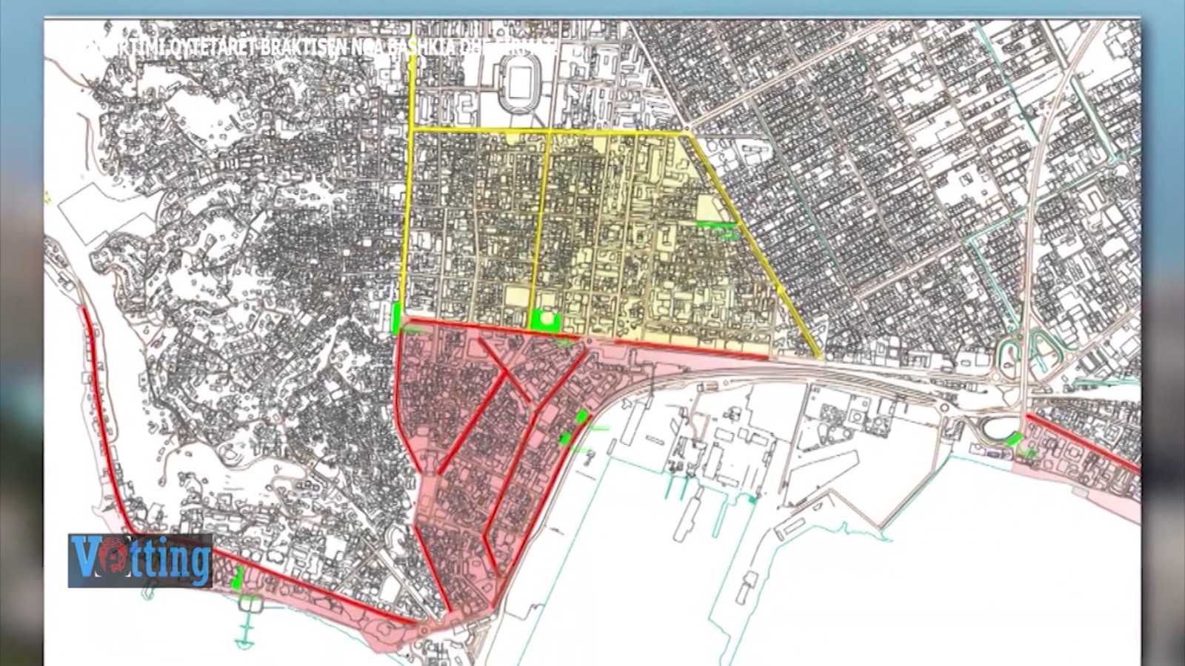Select the green marker beside the Votting logo

click(237, 579)
